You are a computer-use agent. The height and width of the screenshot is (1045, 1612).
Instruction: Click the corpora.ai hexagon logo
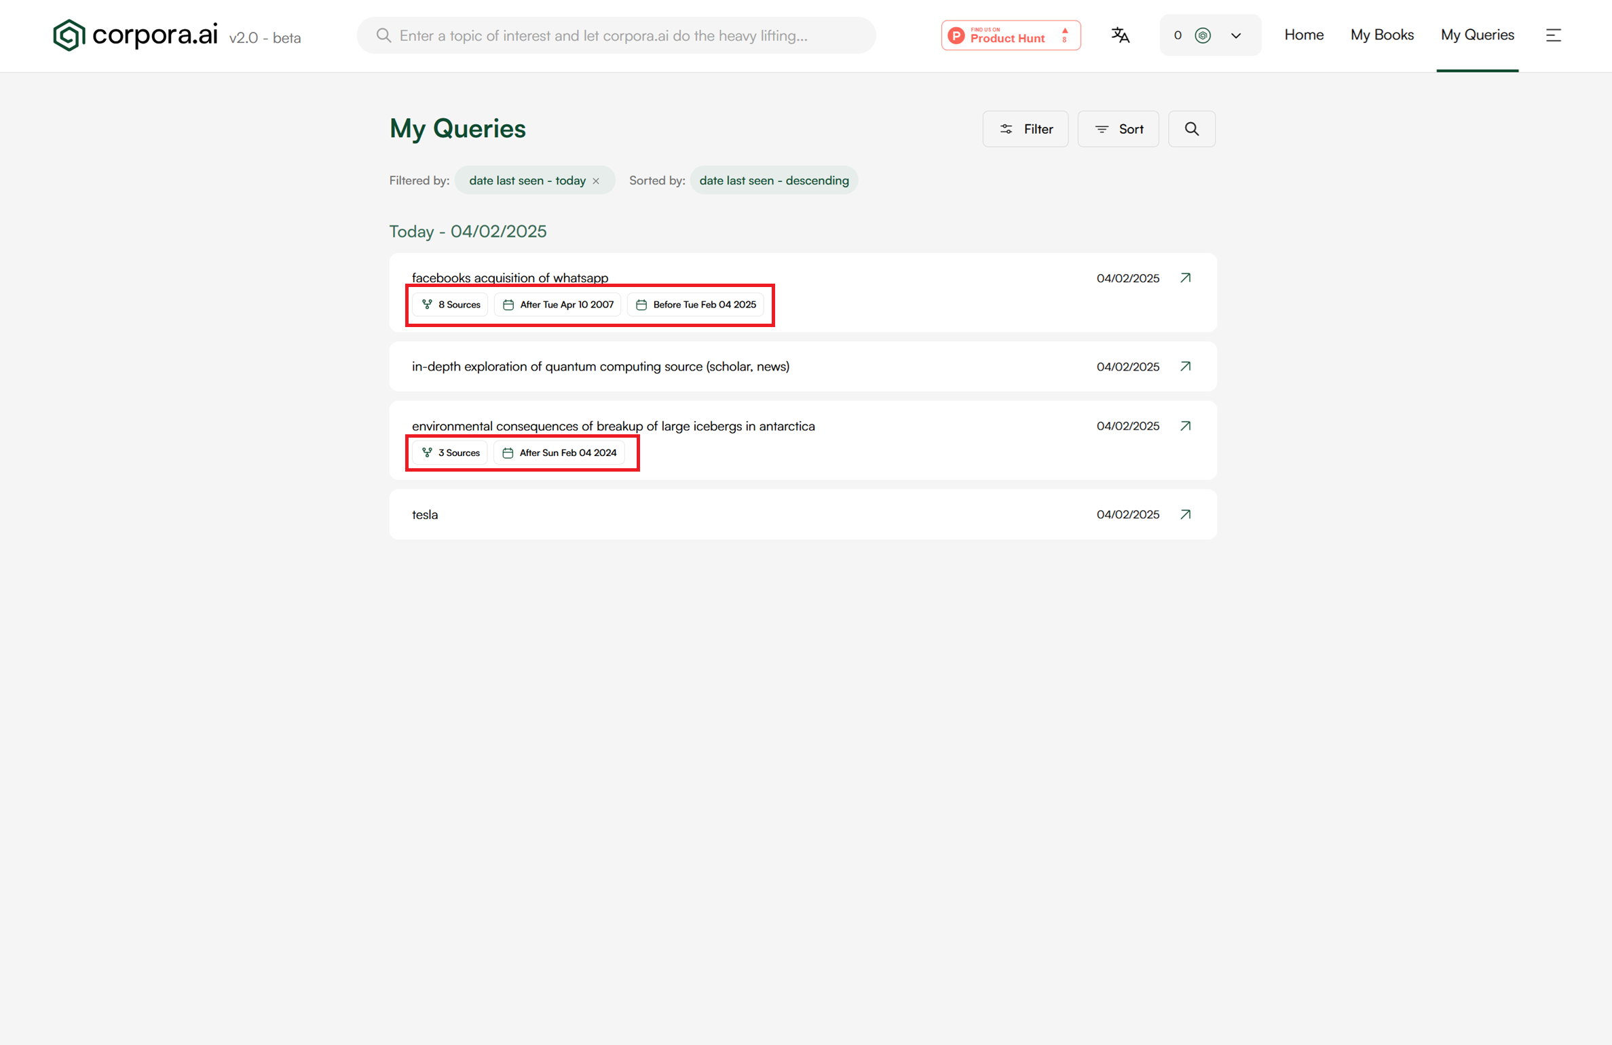tap(69, 35)
